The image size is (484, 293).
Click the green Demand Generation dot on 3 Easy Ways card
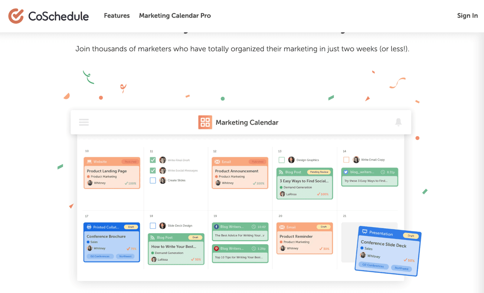tap(281, 187)
